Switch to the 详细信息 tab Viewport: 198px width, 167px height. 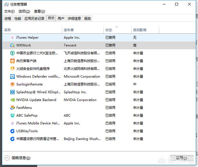tap(74, 19)
